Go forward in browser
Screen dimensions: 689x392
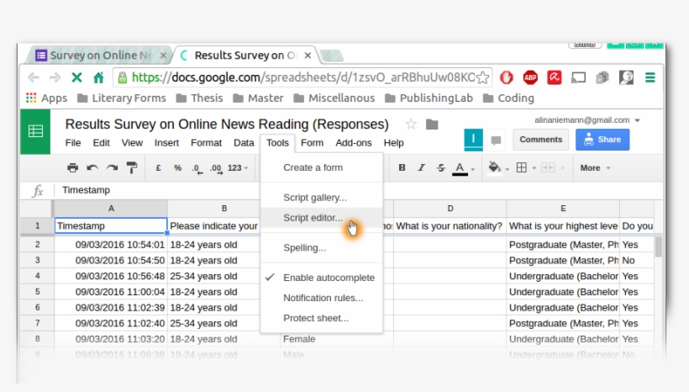tap(55, 78)
